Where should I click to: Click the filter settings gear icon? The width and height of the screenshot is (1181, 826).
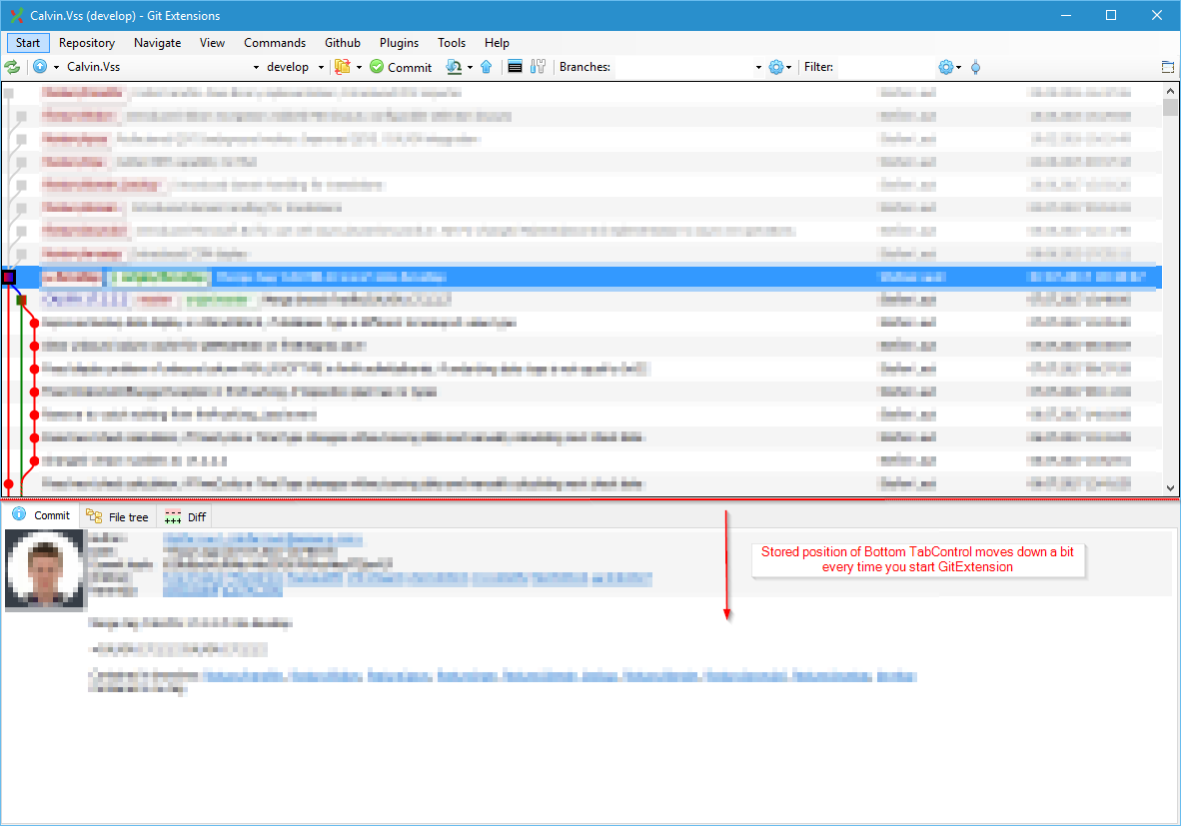(x=947, y=67)
